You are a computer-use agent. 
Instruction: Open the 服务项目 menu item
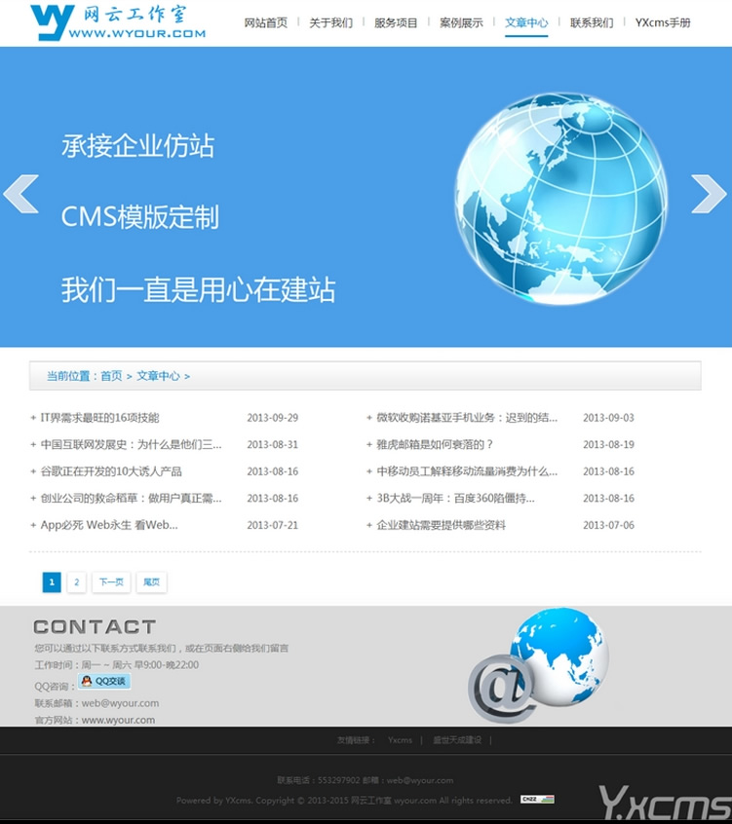click(x=396, y=23)
